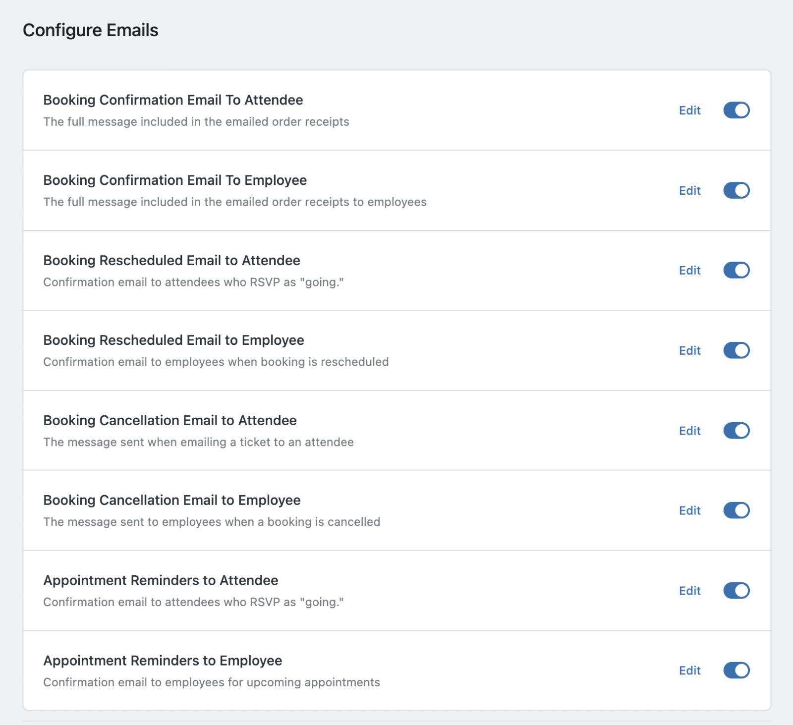Edit Booking Cancellation Email to Attendee
The image size is (793, 725).
[x=689, y=431]
